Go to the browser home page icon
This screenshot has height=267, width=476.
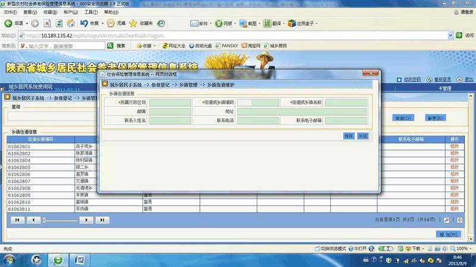coord(71,23)
